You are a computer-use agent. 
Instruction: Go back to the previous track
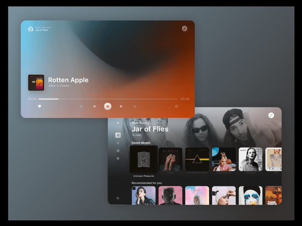(94, 106)
